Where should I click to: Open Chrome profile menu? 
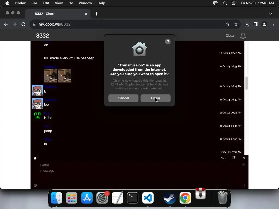[264, 24]
